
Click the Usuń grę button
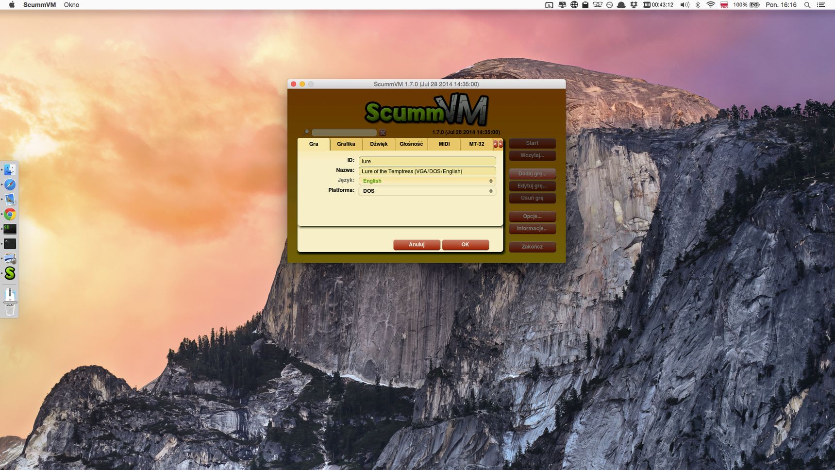[532, 198]
